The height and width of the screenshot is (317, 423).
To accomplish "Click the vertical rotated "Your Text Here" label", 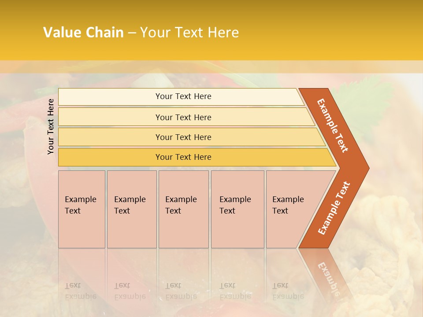I will tap(51, 126).
